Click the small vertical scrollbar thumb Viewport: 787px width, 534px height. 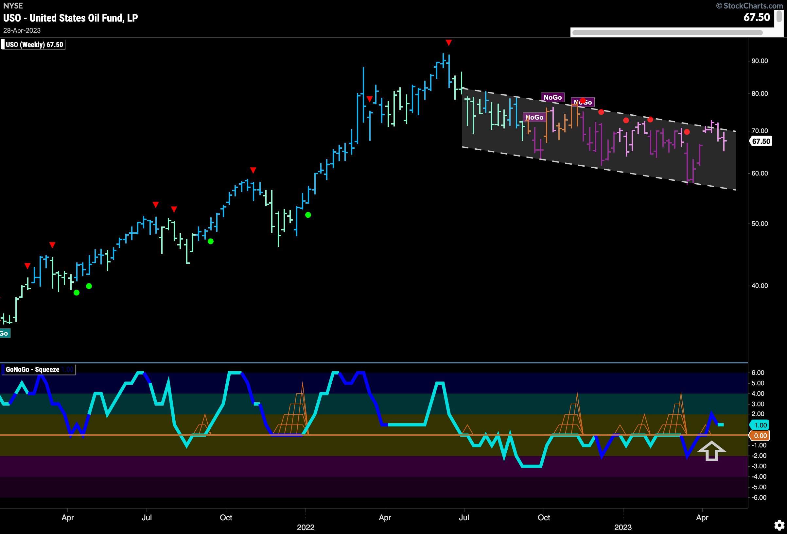779,16
